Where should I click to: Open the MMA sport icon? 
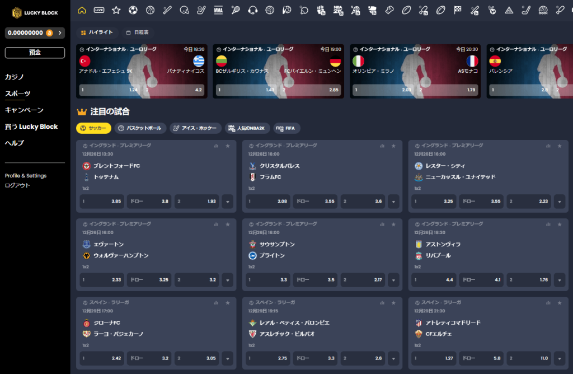(219, 10)
